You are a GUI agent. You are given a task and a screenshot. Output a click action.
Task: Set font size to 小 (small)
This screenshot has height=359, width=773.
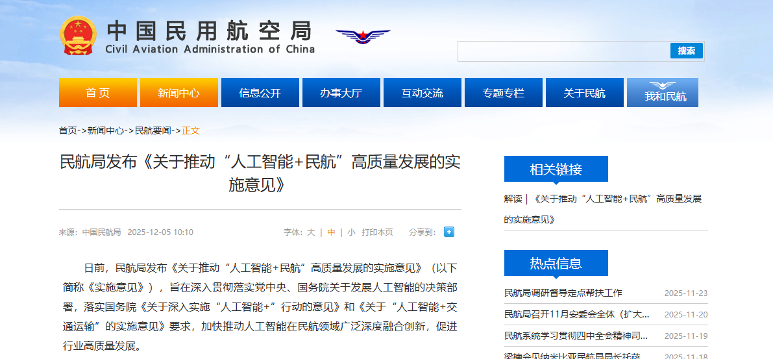pos(351,232)
